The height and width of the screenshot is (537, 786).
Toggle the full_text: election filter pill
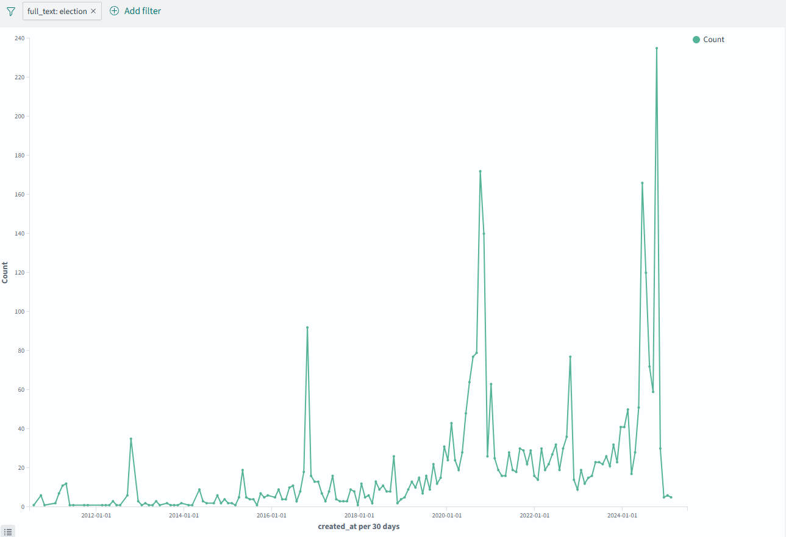[x=58, y=10]
